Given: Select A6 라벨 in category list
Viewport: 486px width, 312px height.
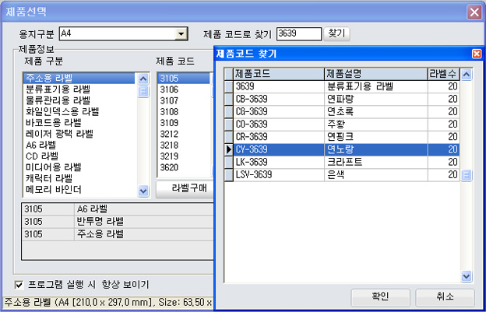Looking at the screenshot, I should click(79, 145).
